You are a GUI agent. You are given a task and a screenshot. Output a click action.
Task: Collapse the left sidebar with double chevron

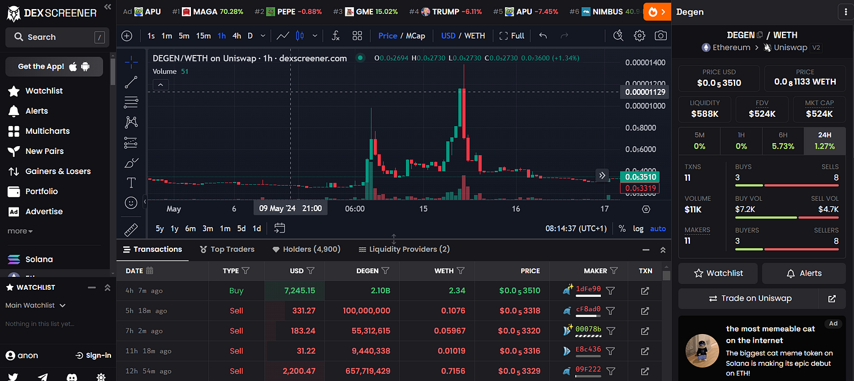pyautogui.click(x=108, y=7)
